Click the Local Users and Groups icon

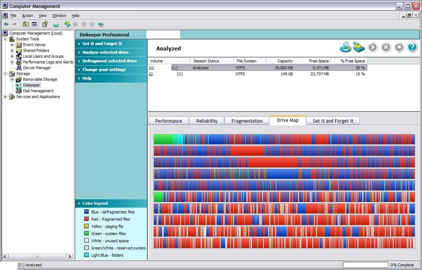click(x=19, y=56)
